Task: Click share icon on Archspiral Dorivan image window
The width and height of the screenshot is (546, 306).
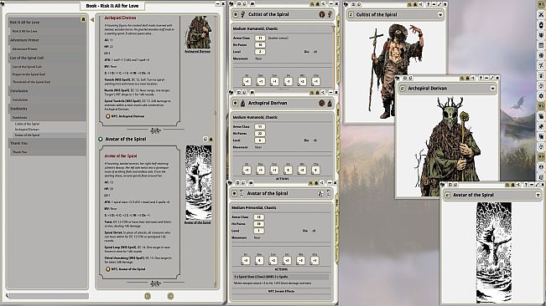Action: pyautogui.click(x=473, y=78)
